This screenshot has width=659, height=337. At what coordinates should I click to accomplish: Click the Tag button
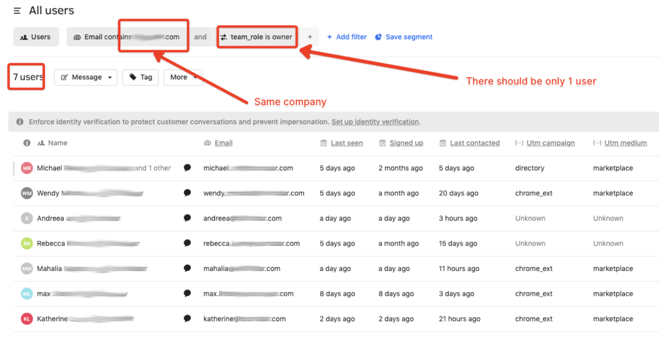click(140, 77)
